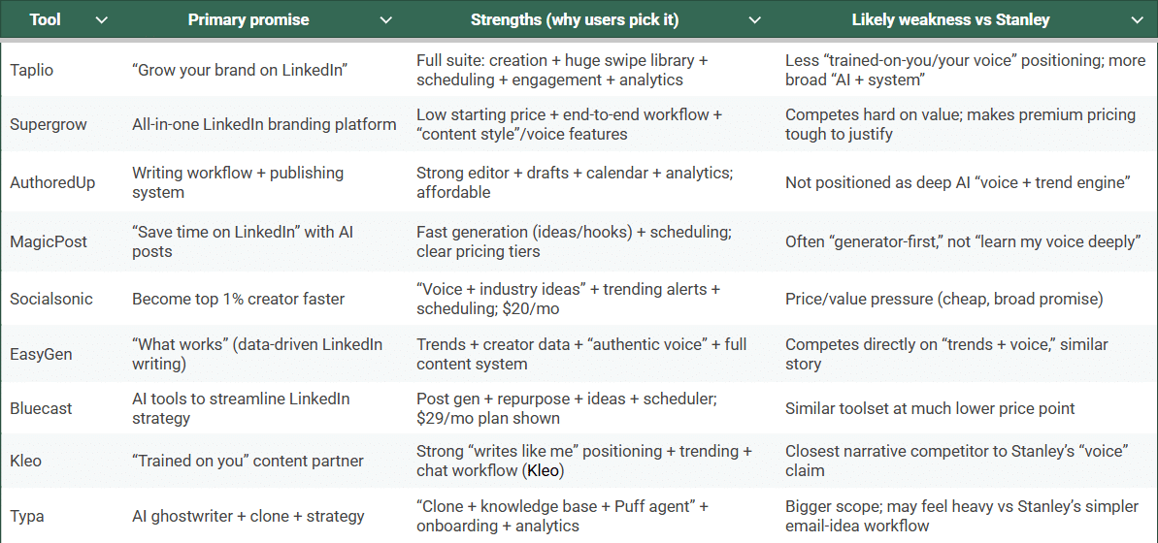
Task: Select the "Become top 1% creator faster" cell
Action: 238,299
